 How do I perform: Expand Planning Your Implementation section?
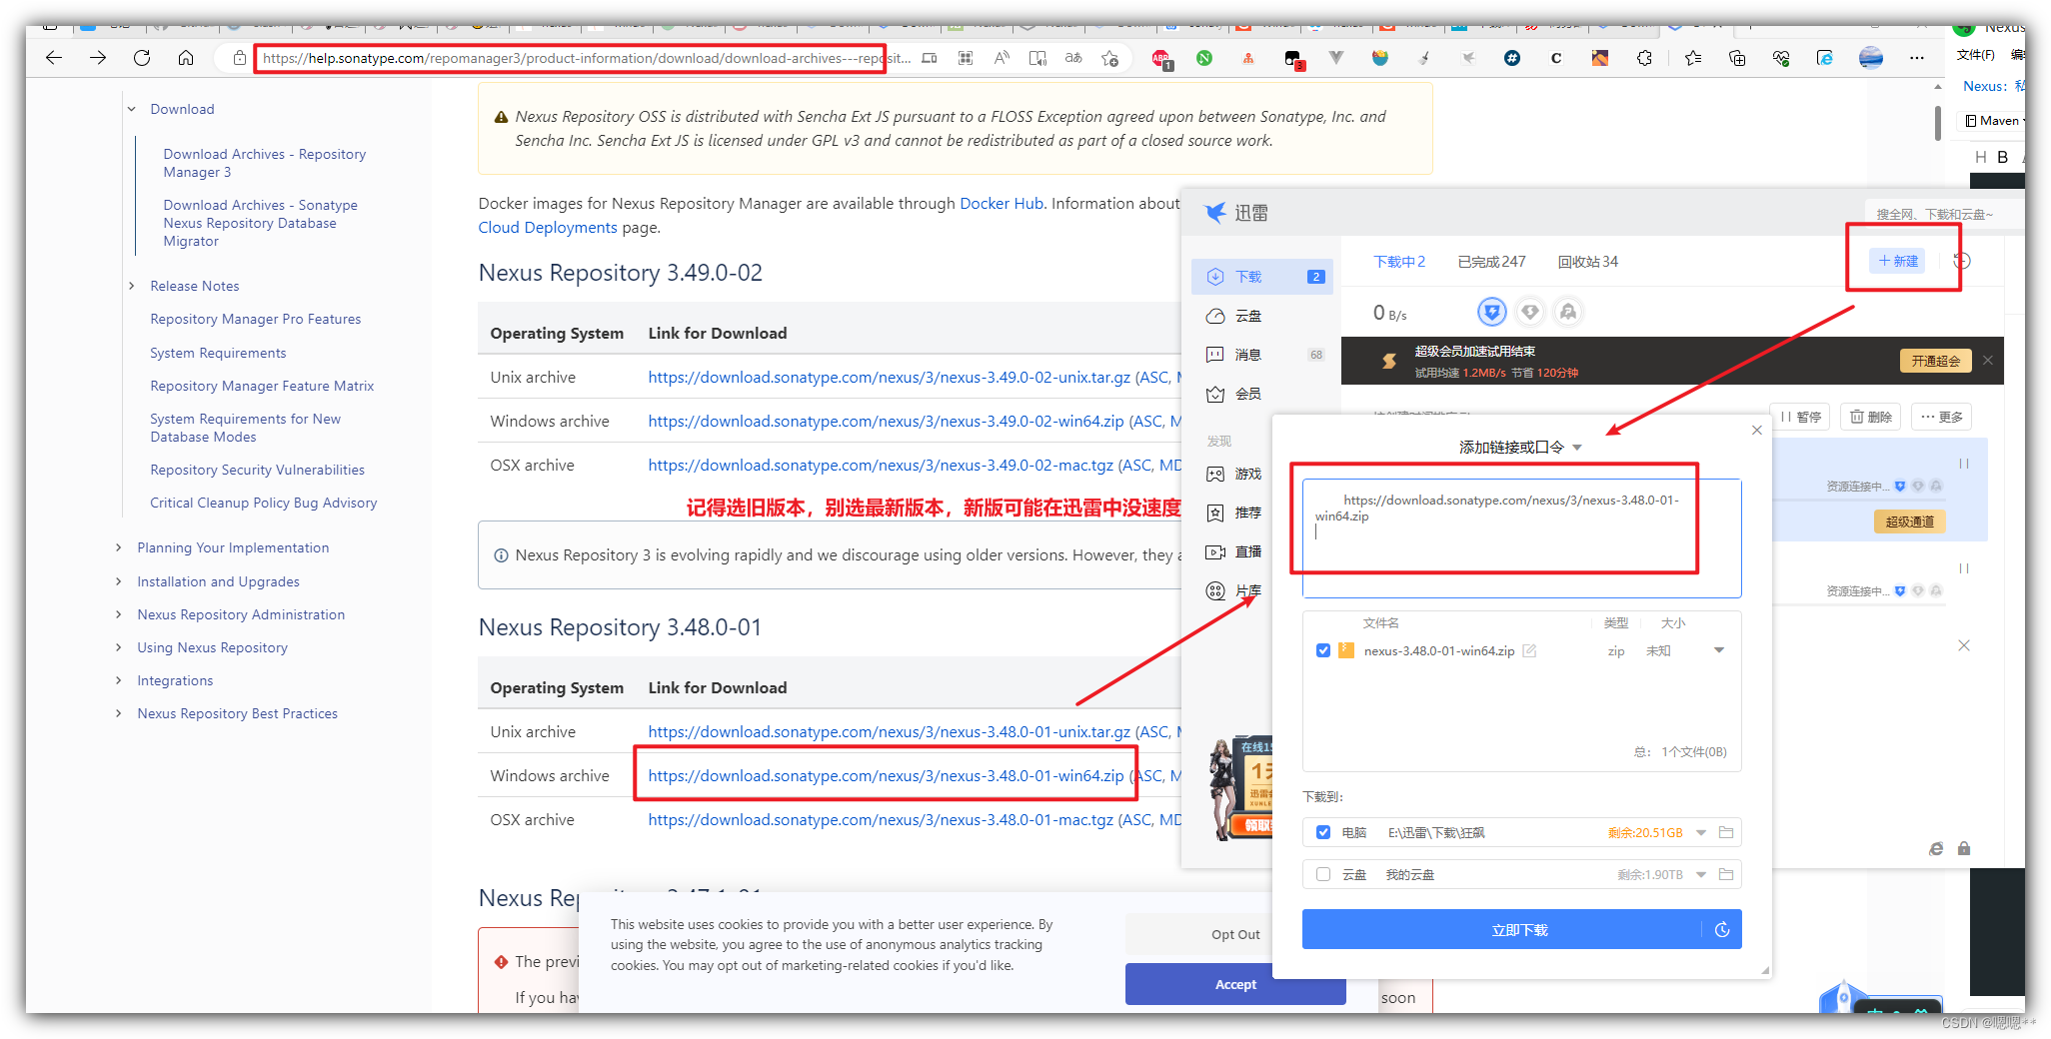(118, 547)
